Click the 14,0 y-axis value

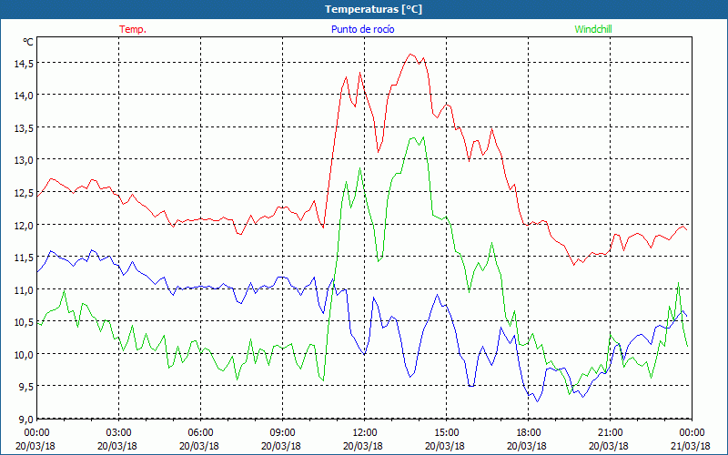[x=24, y=96]
